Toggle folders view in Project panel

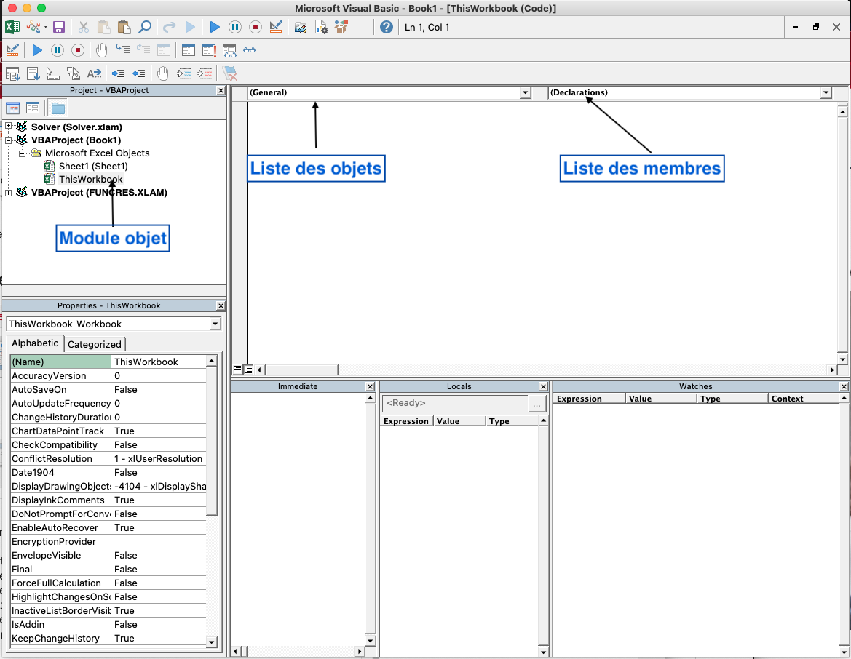pos(58,108)
